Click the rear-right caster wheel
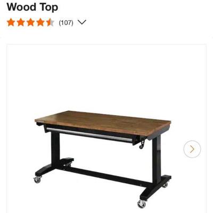This screenshot has height=213, width=213. tap(165, 185)
